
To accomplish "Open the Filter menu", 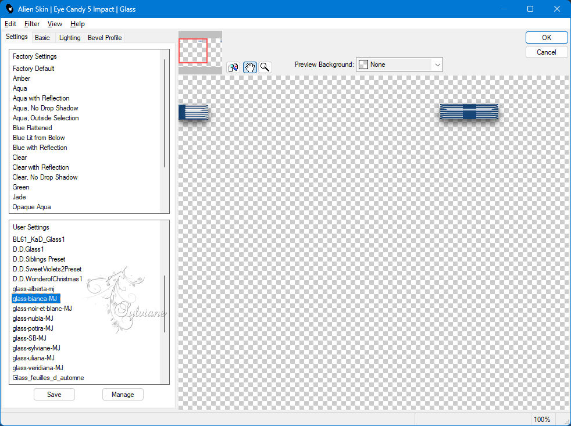I will pyautogui.click(x=32, y=24).
